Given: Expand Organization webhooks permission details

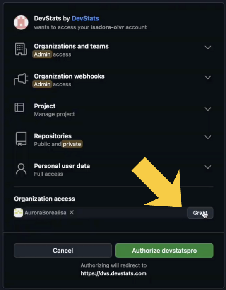Looking at the screenshot, I should coord(208,78).
